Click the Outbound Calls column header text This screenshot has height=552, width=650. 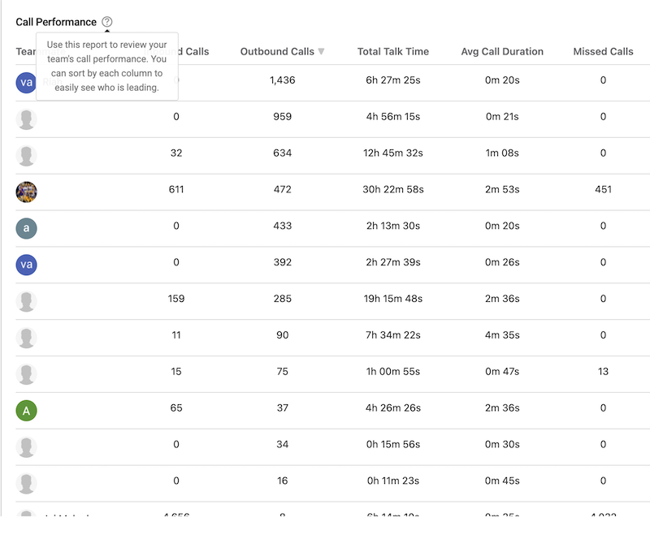pyautogui.click(x=277, y=52)
